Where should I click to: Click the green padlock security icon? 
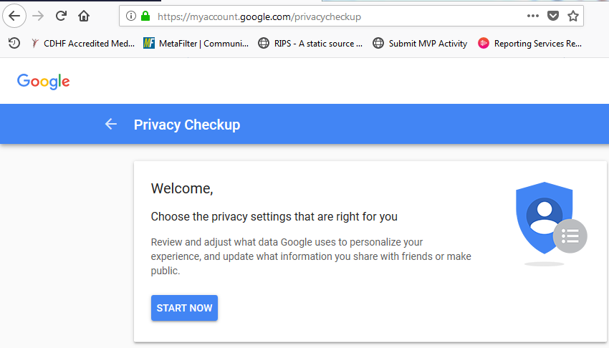click(145, 16)
